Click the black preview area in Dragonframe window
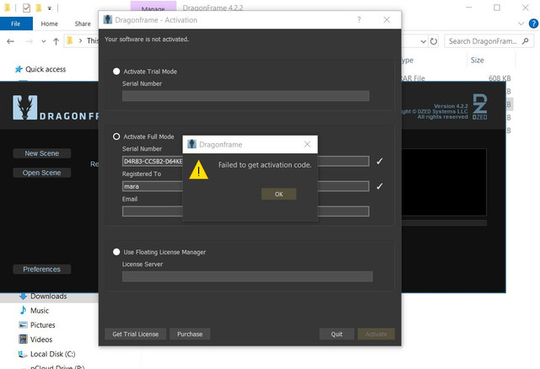540x369 pixels. (445, 182)
